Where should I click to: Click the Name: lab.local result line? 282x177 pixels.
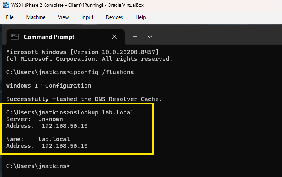point(38,139)
